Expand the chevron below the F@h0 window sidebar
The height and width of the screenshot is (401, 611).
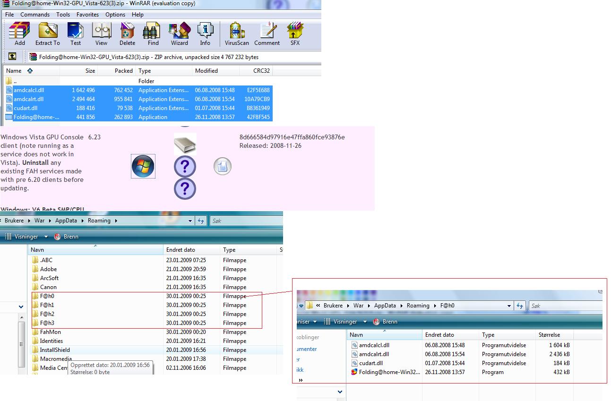(x=340, y=392)
